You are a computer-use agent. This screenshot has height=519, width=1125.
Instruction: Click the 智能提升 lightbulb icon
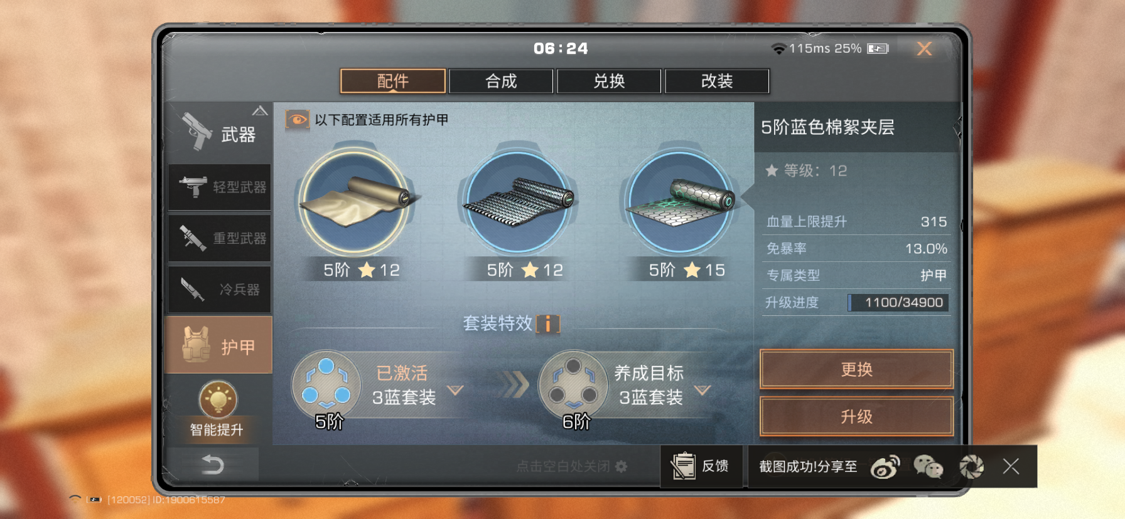(218, 399)
